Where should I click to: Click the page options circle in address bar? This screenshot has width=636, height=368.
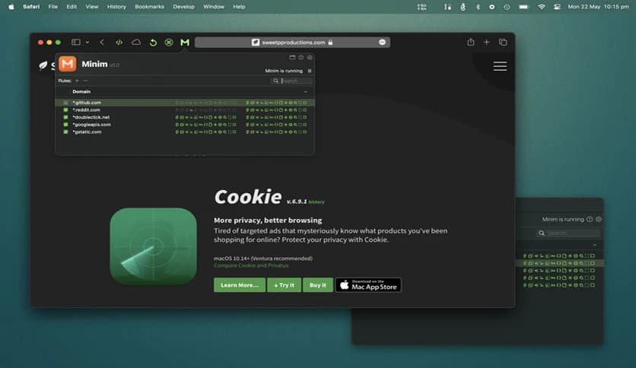(382, 42)
